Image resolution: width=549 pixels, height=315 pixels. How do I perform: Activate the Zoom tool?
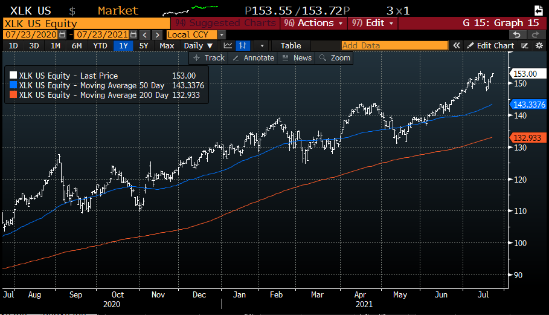335,58
